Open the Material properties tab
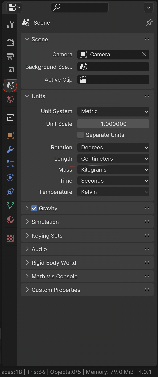Viewport: 158px width, 377px height. [10, 220]
